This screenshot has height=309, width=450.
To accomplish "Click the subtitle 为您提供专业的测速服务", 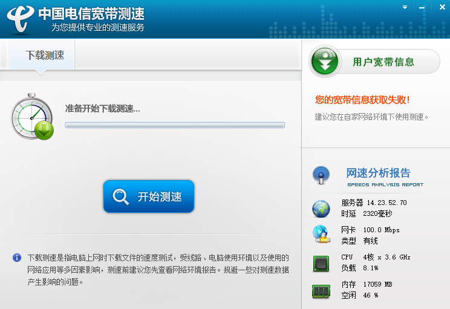I will [98, 28].
